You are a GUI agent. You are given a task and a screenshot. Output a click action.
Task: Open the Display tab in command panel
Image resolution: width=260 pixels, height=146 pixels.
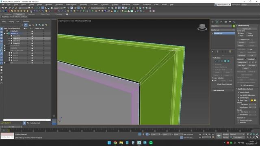(230, 22)
